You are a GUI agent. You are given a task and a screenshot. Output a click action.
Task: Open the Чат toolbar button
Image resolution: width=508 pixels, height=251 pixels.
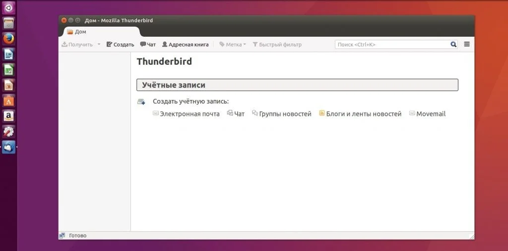tap(148, 45)
